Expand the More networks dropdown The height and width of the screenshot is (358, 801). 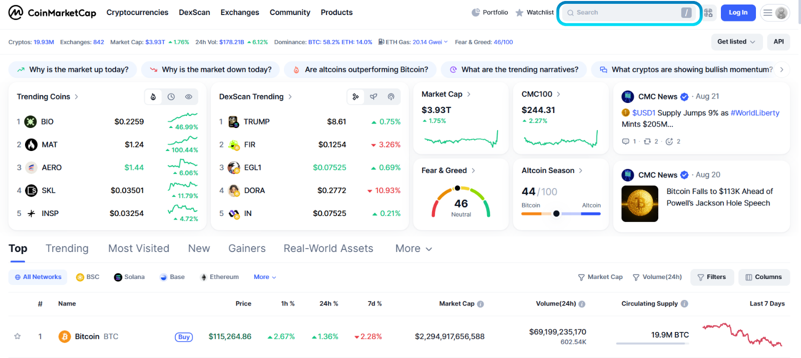tap(265, 277)
